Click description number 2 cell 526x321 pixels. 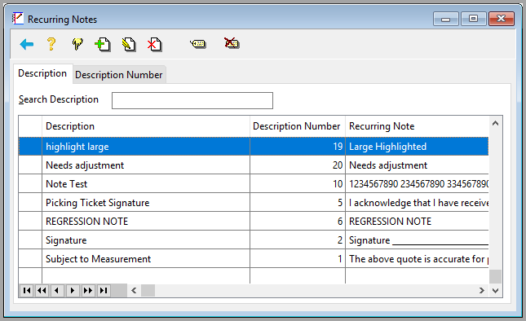[x=298, y=240]
